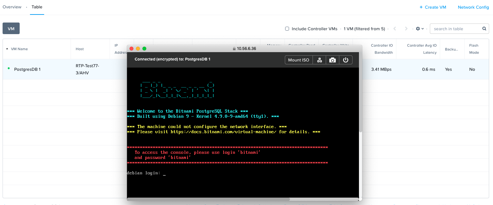This screenshot has width=493, height=205.
Task: Click the Mount ISO button in console
Action: coord(299,60)
